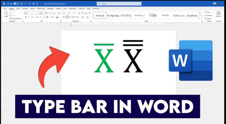Open the ACROBAT tab
The height and width of the screenshot is (124, 226).
(x=96, y=8)
